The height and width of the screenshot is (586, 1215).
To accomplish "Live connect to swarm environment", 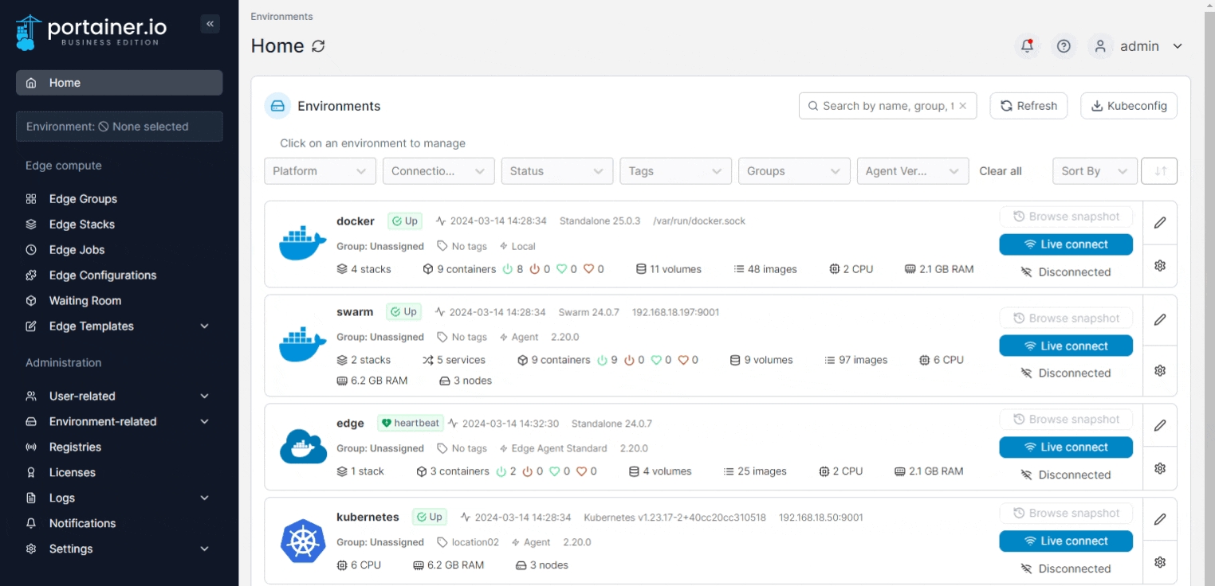I will pos(1066,346).
